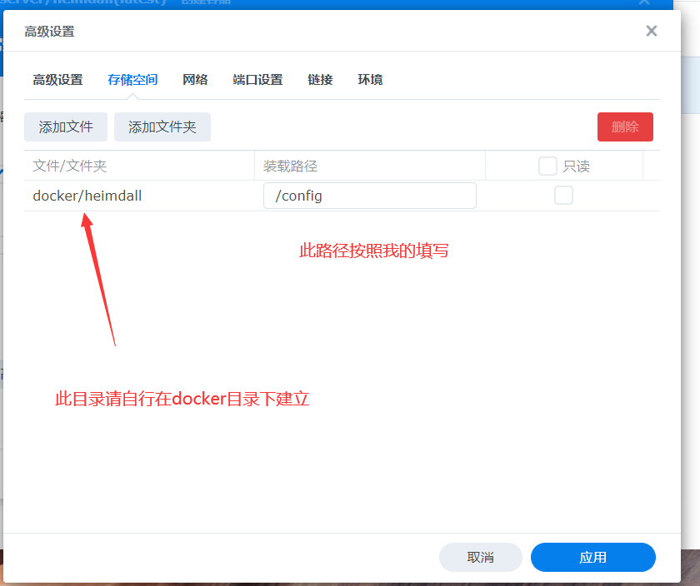Switch to the 环境 tab
This screenshot has width=700, height=586.
(x=370, y=80)
